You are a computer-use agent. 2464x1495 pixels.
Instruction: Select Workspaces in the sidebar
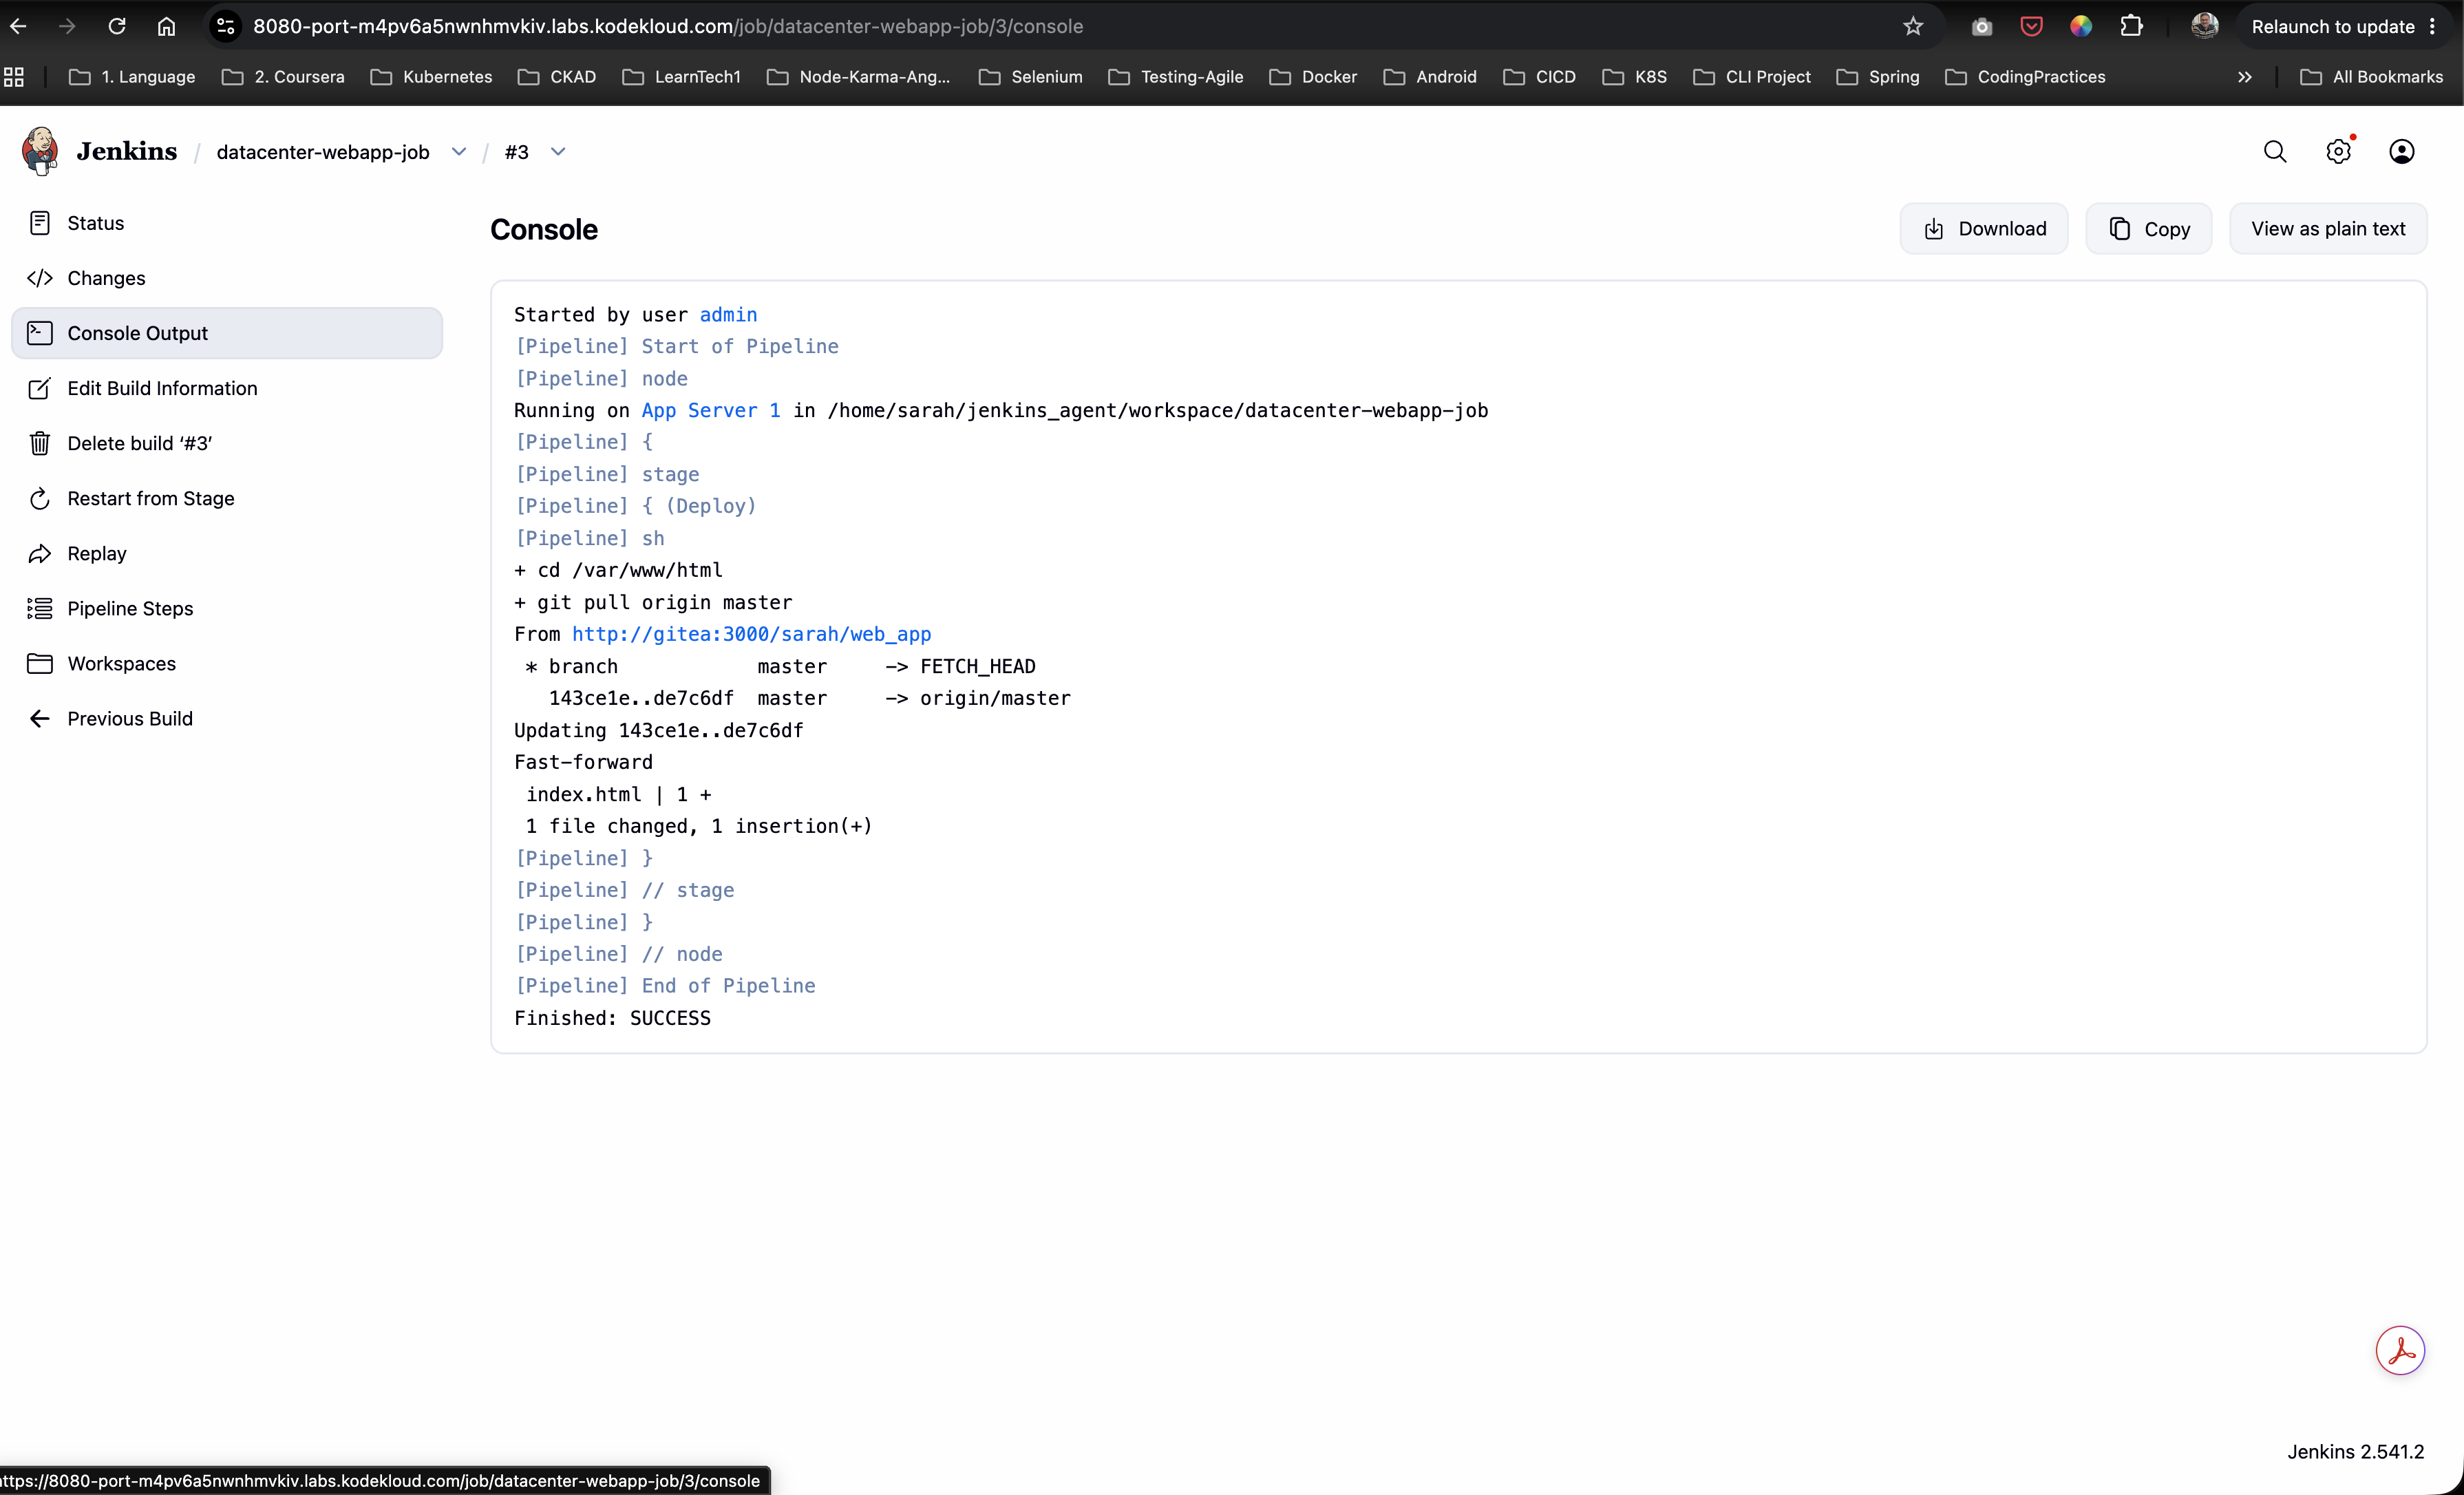[227, 663]
